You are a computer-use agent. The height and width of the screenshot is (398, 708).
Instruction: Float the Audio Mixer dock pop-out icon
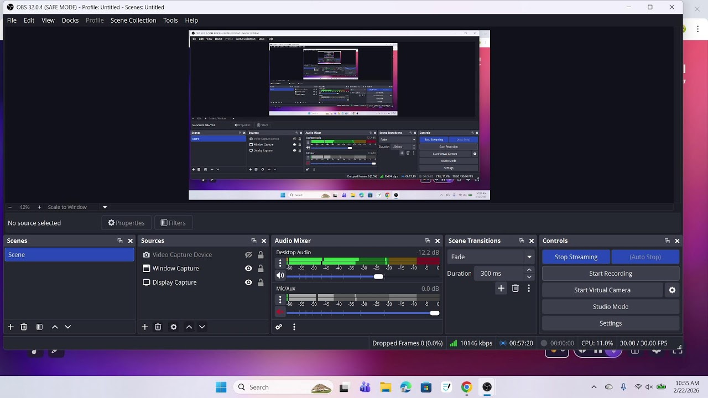(x=428, y=240)
